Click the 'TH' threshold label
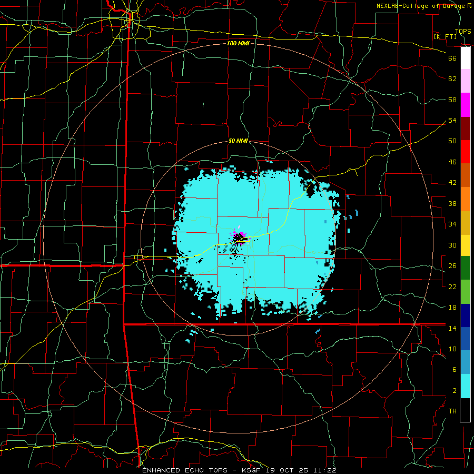The image size is (474, 474). click(x=452, y=411)
